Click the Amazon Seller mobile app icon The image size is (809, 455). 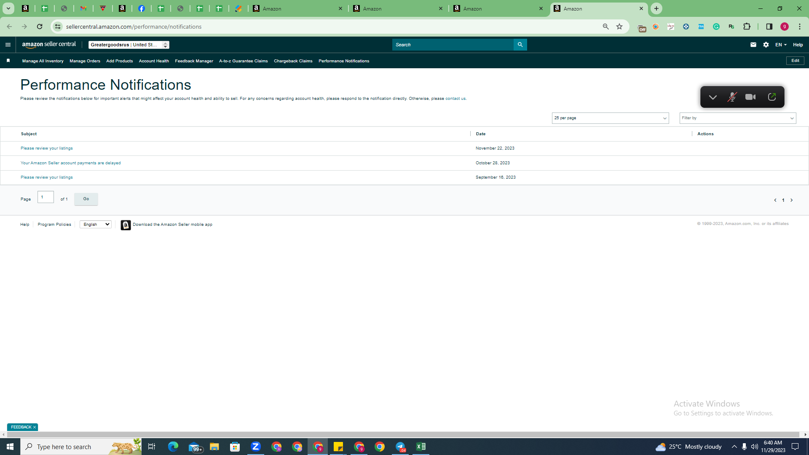(x=126, y=225)
